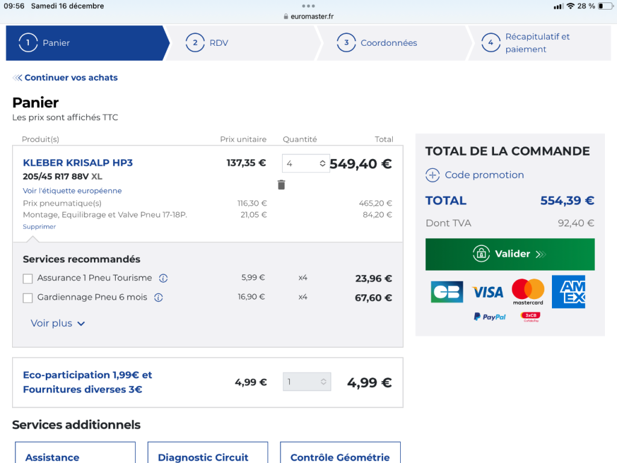617x463 pixels.
Task: Click the VISA payment logo
Action: [x=487, y=292]
